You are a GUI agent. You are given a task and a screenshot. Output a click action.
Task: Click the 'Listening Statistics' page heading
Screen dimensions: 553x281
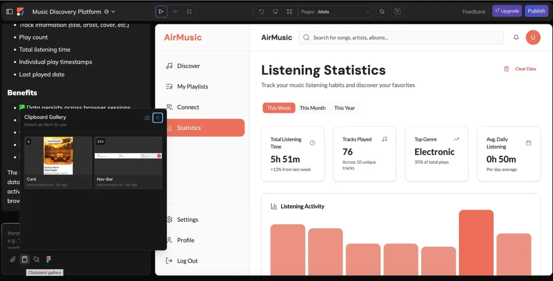coord(323,70)
